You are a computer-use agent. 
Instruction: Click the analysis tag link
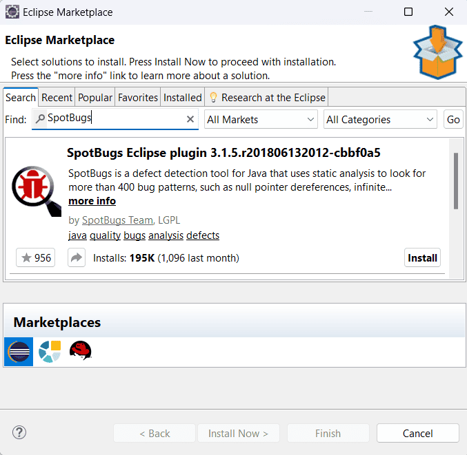[x=166, y=235]
